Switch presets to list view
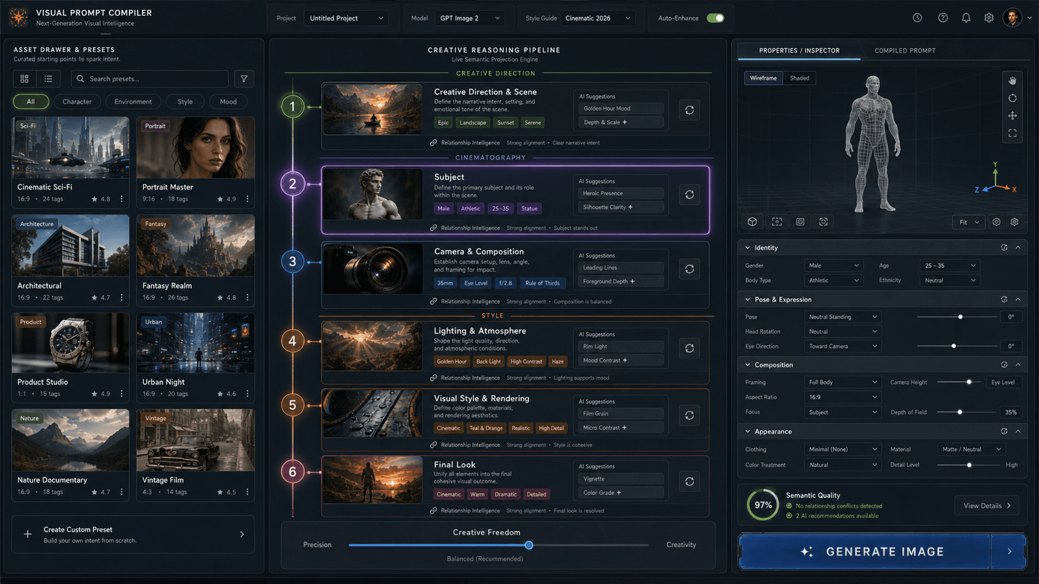Image resolution: width=1039 pixels, height=584 pixels. (x=48, y=79)
